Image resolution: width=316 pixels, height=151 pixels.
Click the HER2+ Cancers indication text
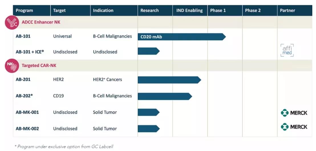coord(107,80)
